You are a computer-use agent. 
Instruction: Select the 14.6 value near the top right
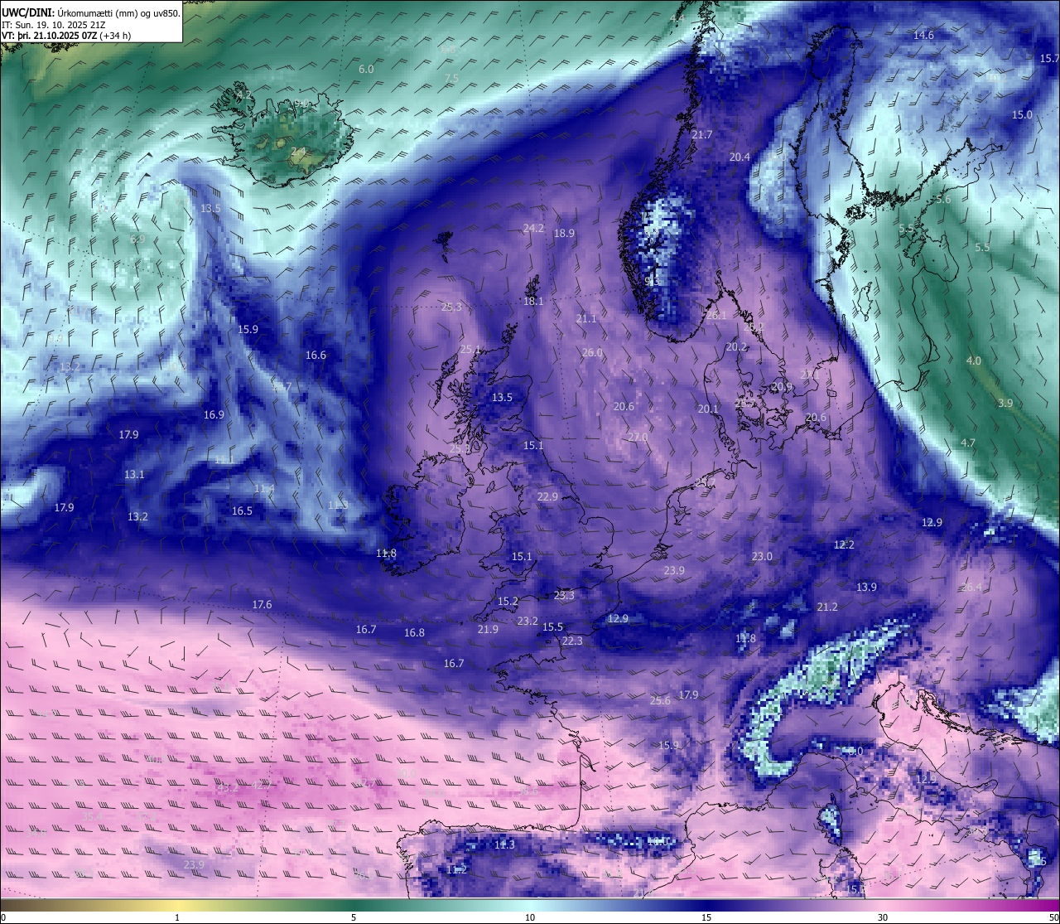coord(923,35)
